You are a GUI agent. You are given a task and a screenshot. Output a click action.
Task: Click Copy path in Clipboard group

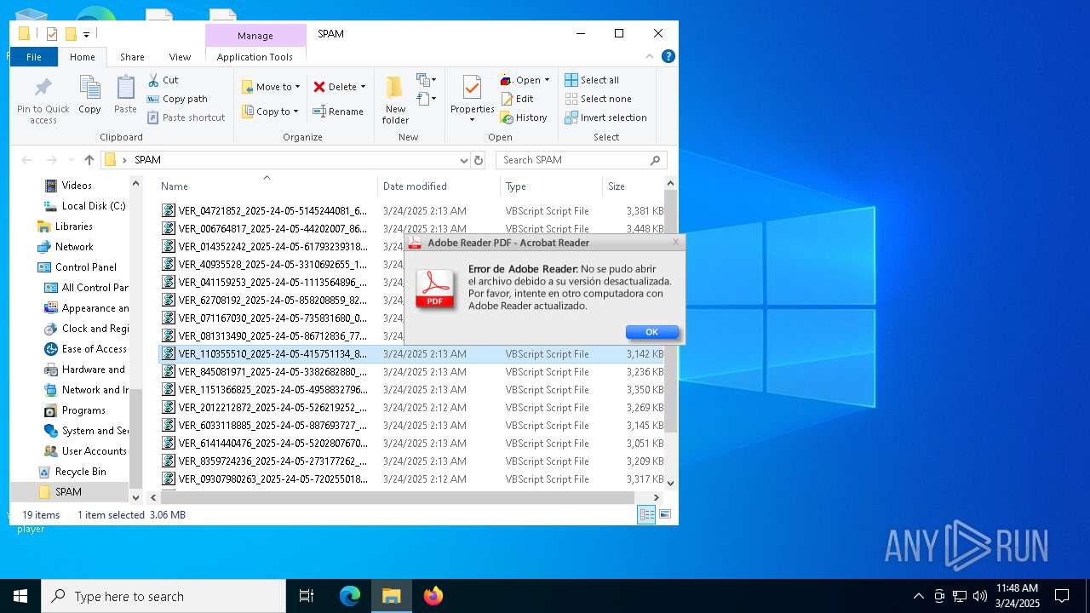(x=177, y=99)
